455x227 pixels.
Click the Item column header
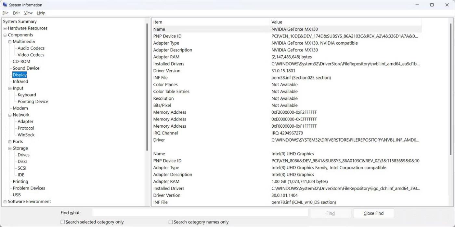[x=211, y=22]
